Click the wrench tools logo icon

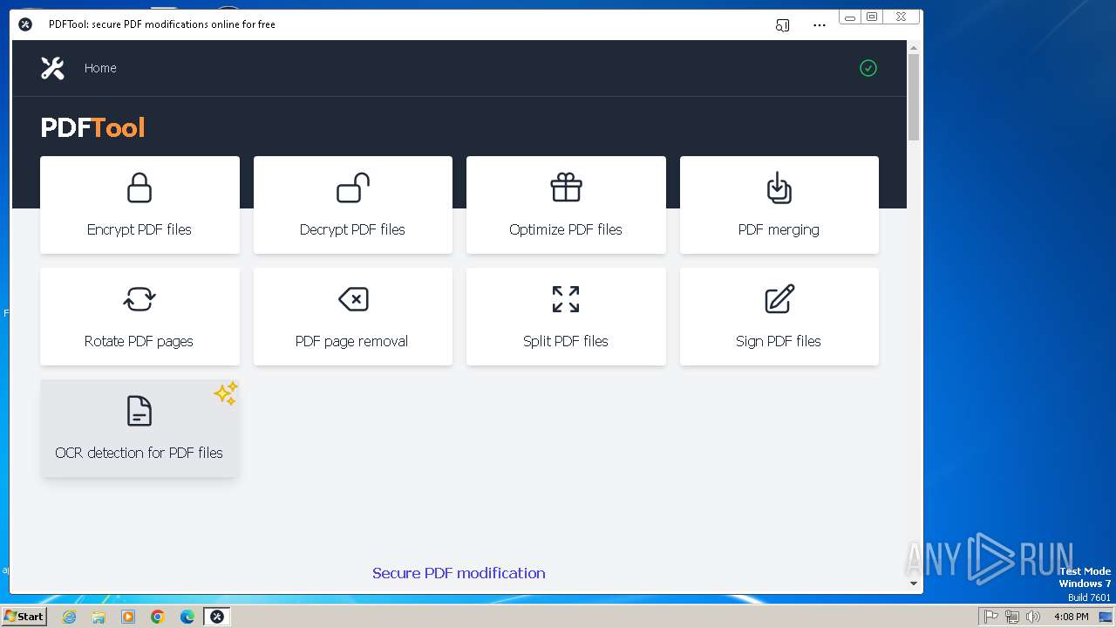click(x=52, y=68)
